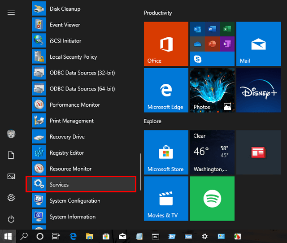Viewport: 287px width, 243px height.
Task: Open File Explorer from the taskbar
Action: [90, 236]
